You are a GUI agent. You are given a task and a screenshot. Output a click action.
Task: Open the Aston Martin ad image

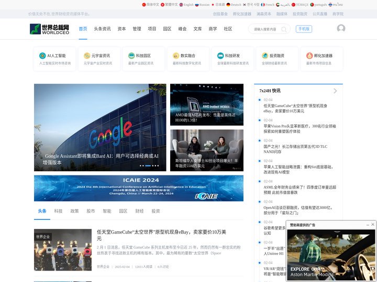[331, 255]
